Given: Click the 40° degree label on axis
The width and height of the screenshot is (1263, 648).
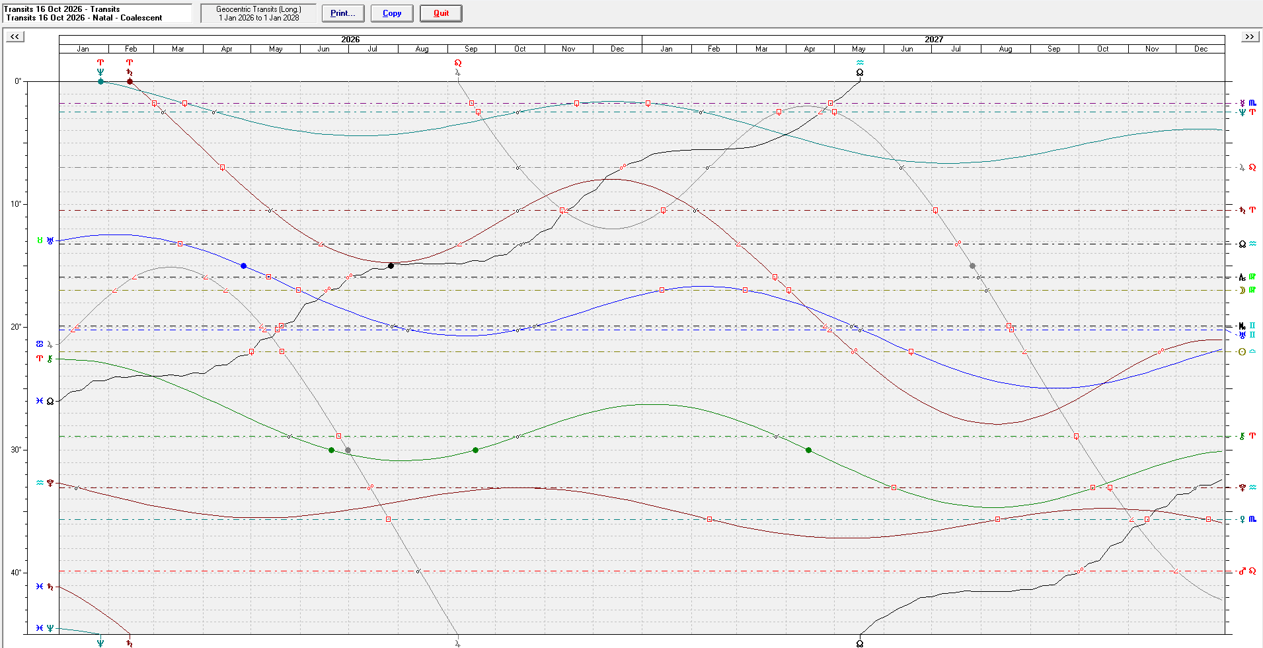Looking at the screenshot, I should point(16,572).
